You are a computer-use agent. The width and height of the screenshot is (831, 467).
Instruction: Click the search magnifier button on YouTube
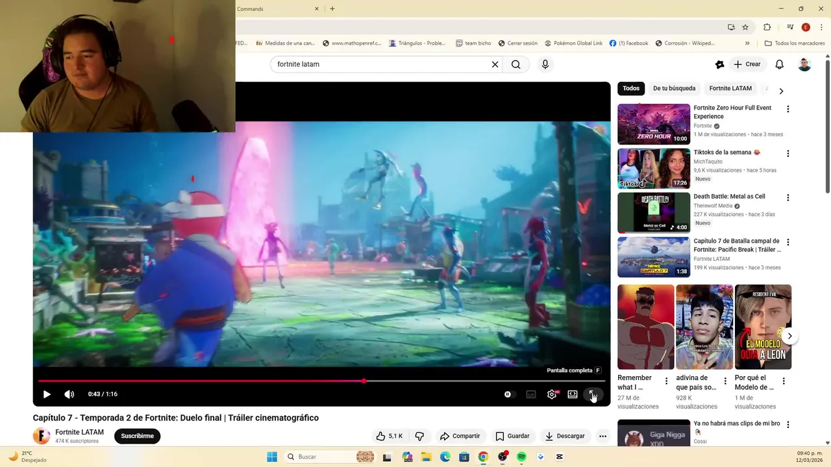pyautogui.click(x=515, y=64)
